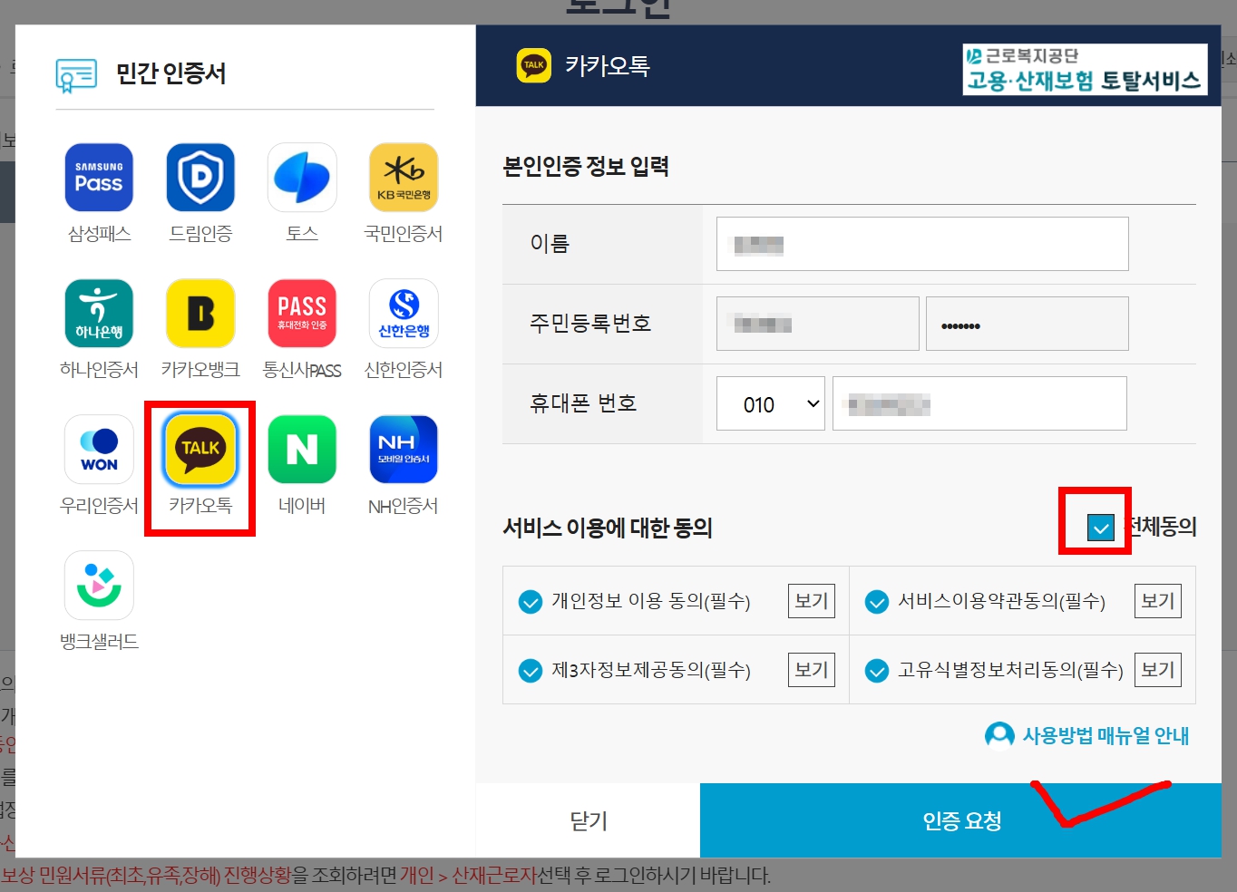Pick the 신한은행 certificate icon
The width and height of the screenshot is (1237, 892).
404,314
